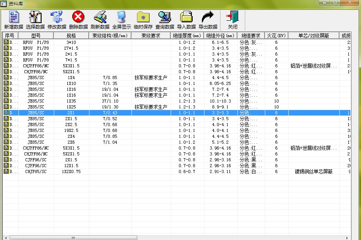Click the 刷新数据 (refresh data) icon

100,17
